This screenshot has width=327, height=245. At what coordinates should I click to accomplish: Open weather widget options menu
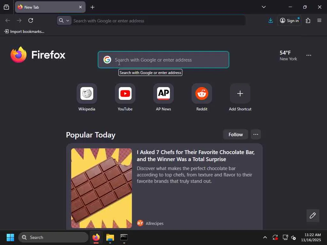click(x=309, y=55)
